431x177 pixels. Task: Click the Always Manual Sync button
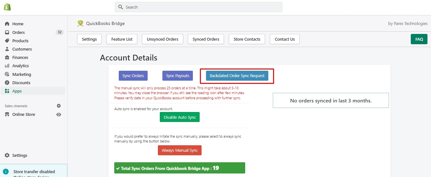coord(180,150)
